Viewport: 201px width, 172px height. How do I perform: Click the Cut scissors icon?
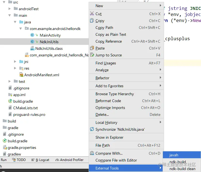92,13
